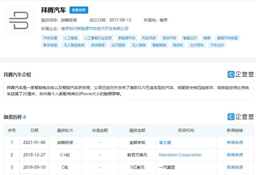
Task: Select the 汽车出行 tag
Action: pos(217,45)
